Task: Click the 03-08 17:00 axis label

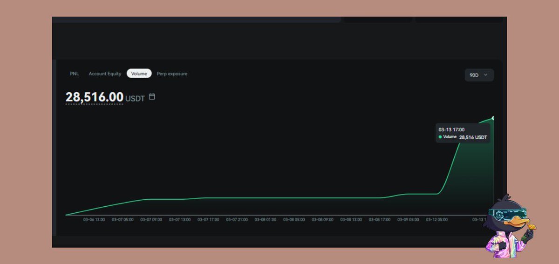Action: [380, 219]
